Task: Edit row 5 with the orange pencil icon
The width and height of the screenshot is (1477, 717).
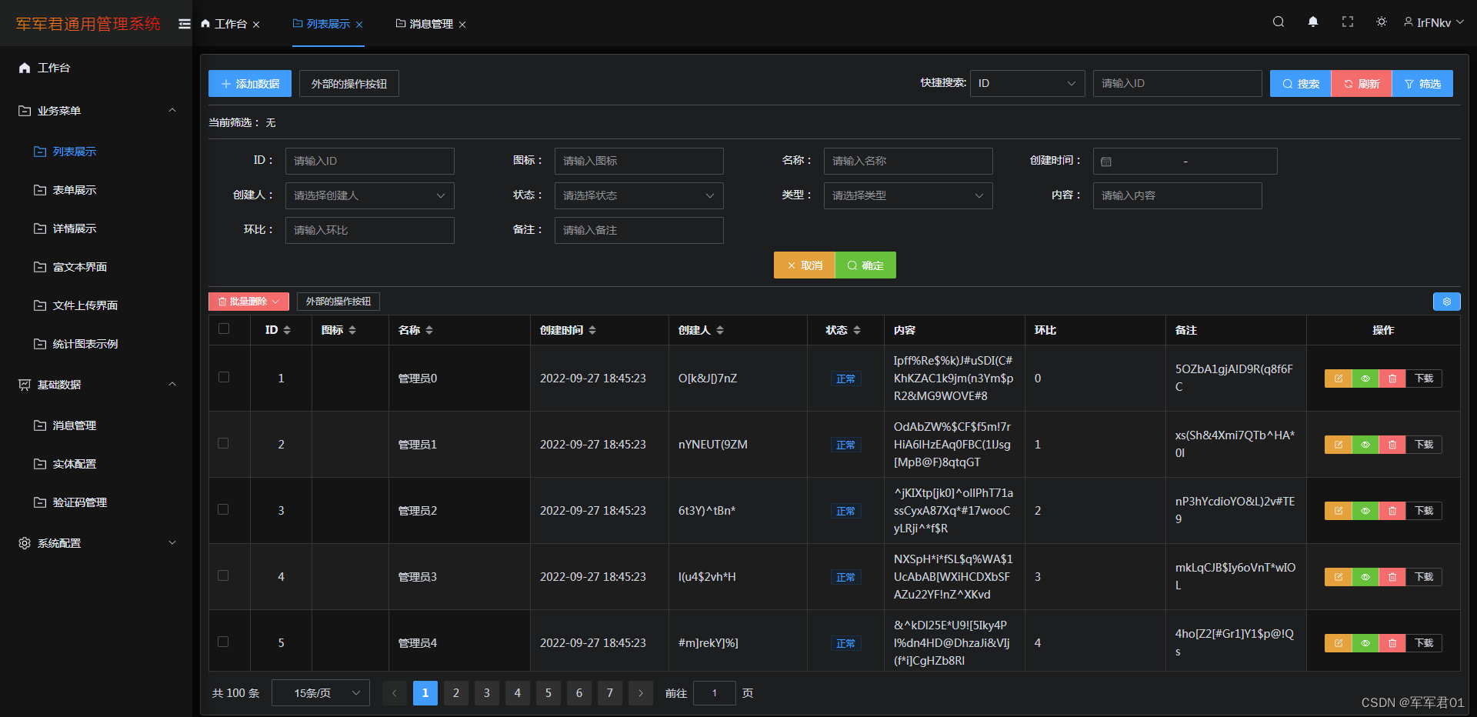Action: pos(1338,643)
